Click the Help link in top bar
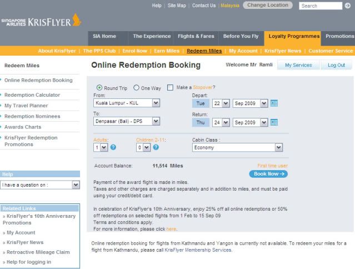The image size is (355, 269). [x=157, y=6]
